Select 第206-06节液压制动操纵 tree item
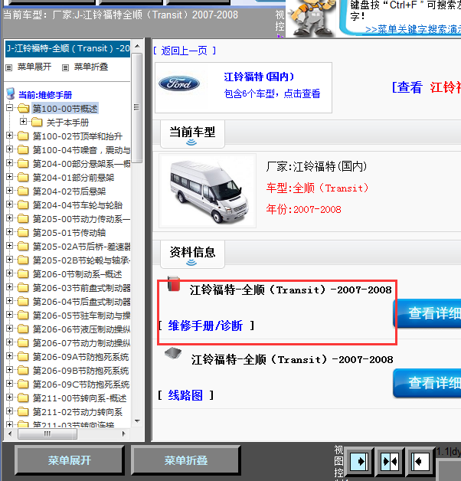Screen dimensions: 461x481 pos(82,329)
